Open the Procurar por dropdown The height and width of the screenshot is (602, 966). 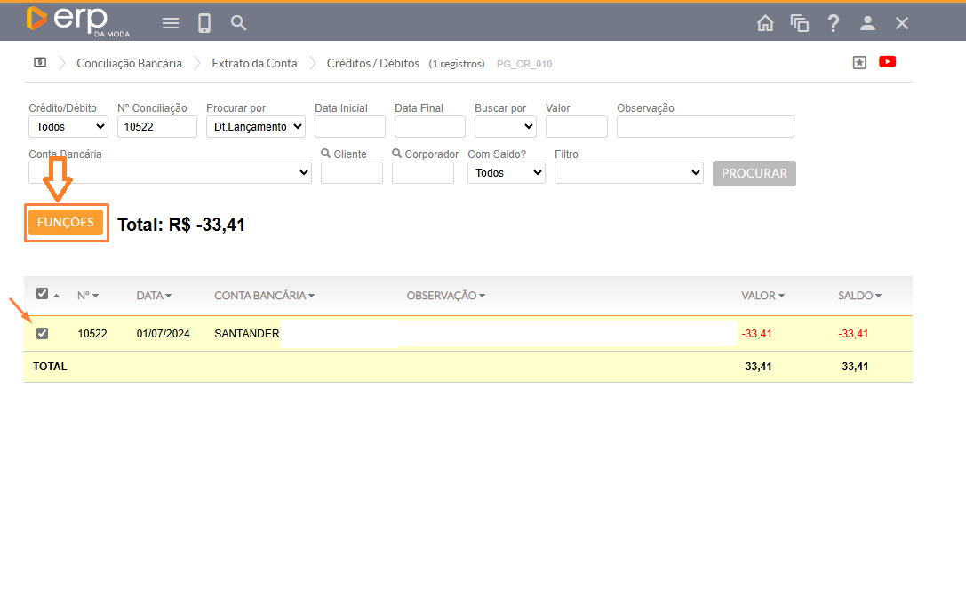(255, 127)
